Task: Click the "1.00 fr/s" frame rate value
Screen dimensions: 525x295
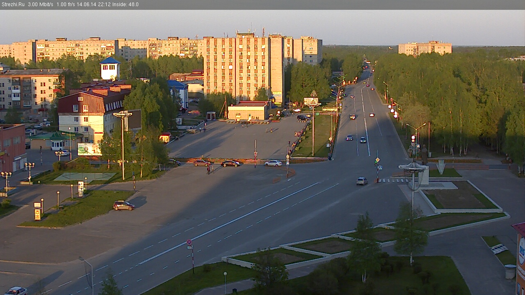Action: [66, 5]
